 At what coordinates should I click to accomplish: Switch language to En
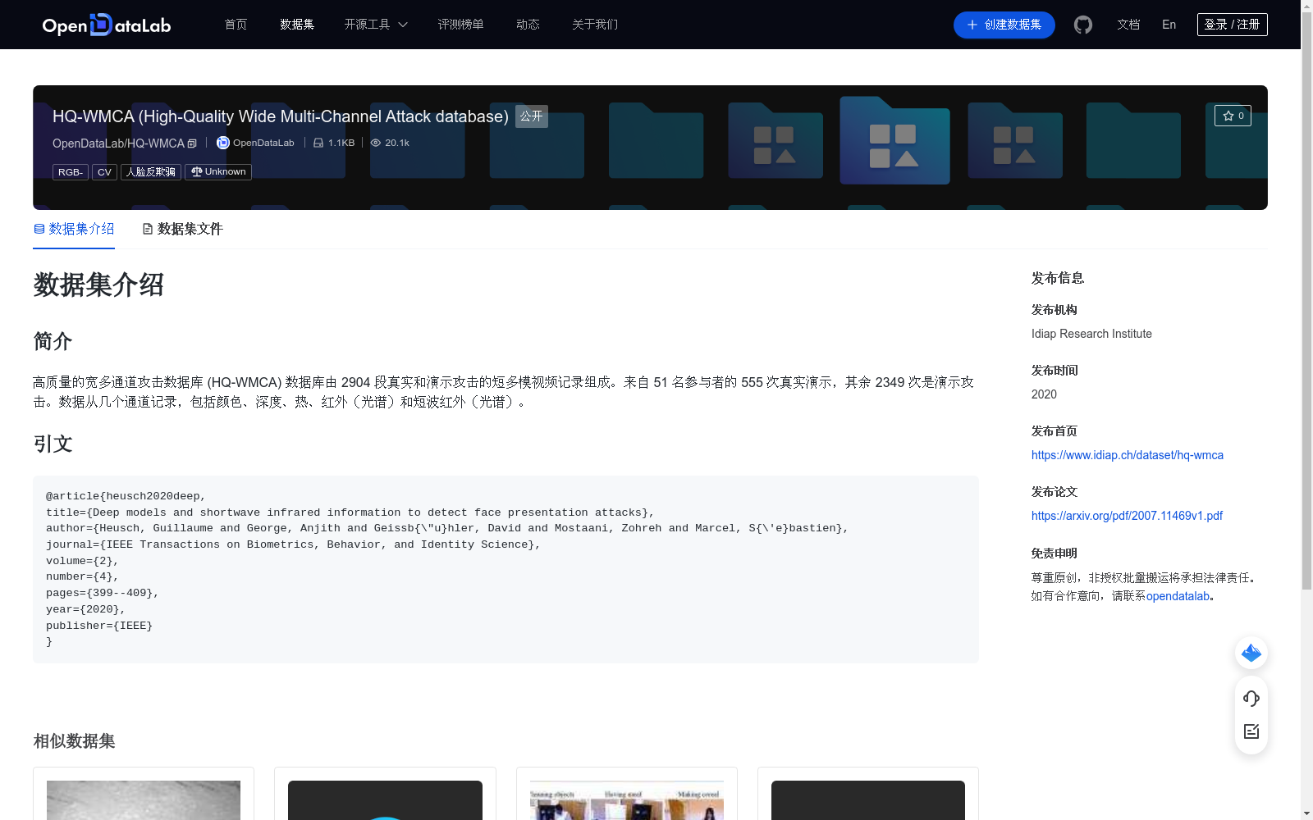tap(1169, 25)
